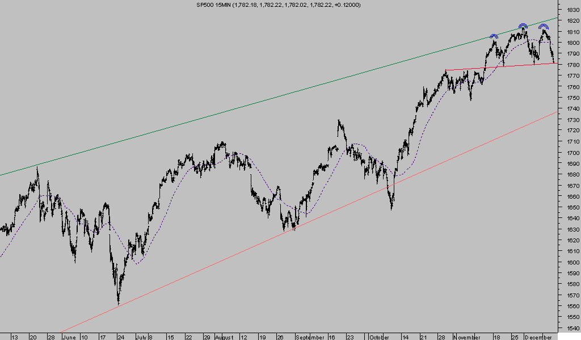The height and width of the screenshot is (340, 581).
Task: Click the 1540 price axis label
Action: coord(571,329)
